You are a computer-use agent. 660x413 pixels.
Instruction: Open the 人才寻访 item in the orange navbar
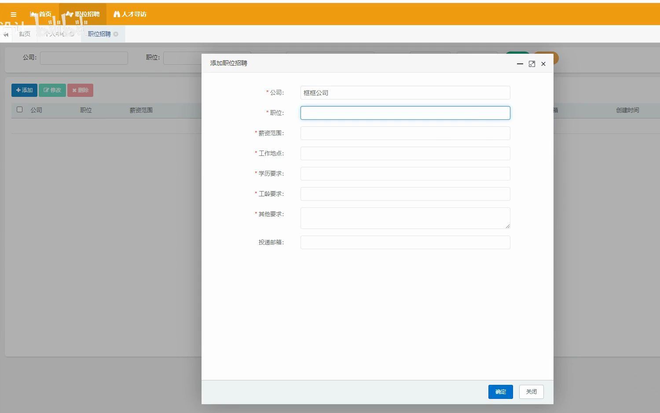tap(130, 14)
